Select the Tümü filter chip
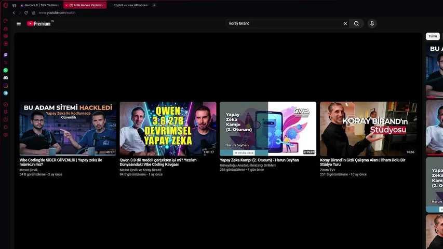Screen dimensions: 443x249 [x=433, y=36]
